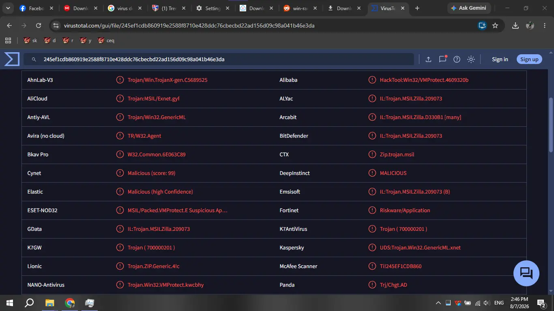The width and height of the screenshot is (554, 311).
Task: Open the 'y' bookmark
Action: point(86,40)
